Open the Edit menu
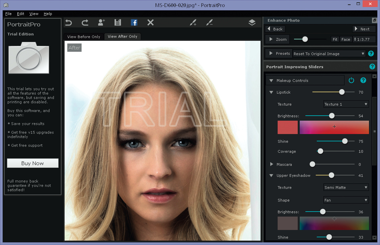 (21, 14)
